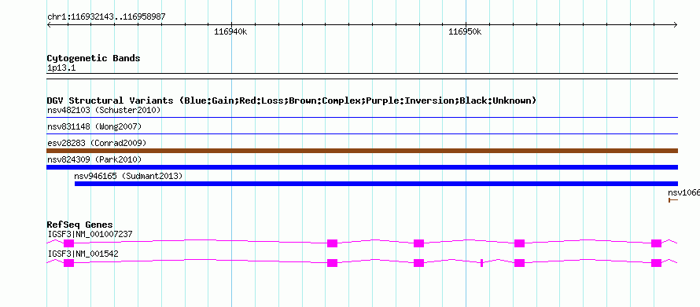This screenshot has width=700, height=307.
Task: Click the cut-off nsv1066 variant label
Action: (683, 192)
